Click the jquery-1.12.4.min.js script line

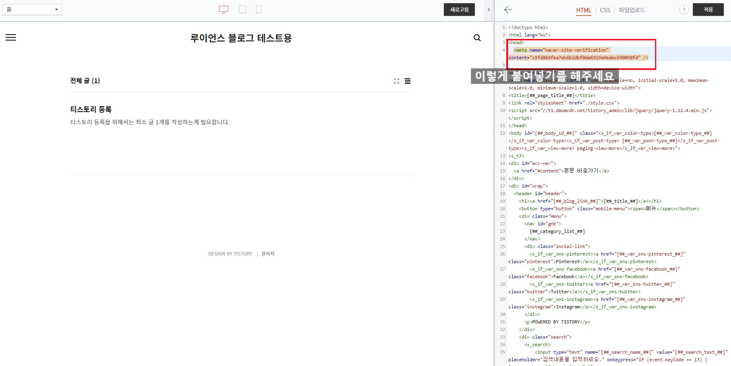[x=610, y=110]
